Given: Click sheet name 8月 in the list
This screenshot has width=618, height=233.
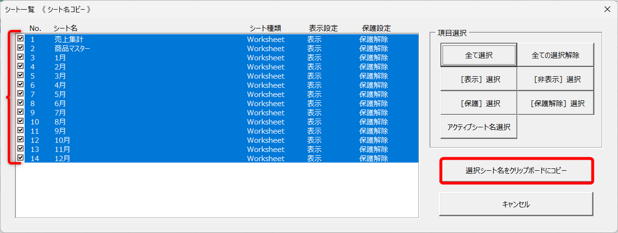Looking at the screenshot, I should click(x=60, y=122).
